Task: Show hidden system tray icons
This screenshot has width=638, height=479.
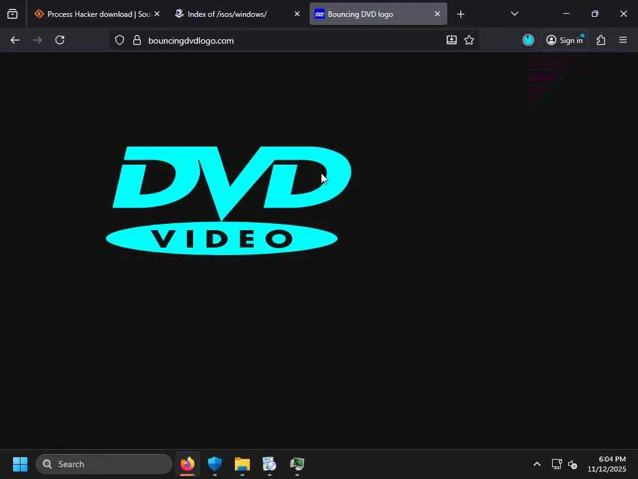Action: click(537, 464)
